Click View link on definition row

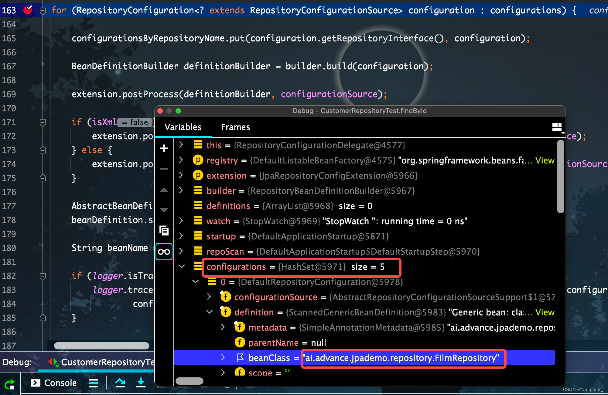(545, 312)
